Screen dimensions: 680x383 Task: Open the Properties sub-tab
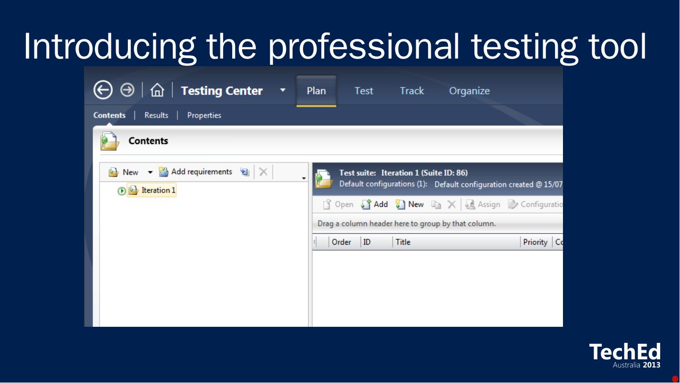tap(204, 115)
